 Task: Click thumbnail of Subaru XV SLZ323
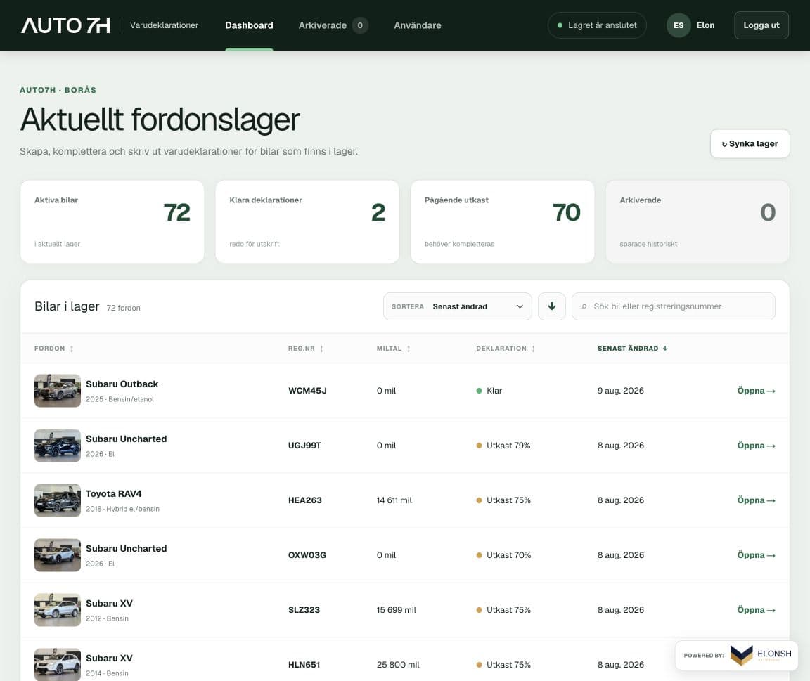click(x=58, y=610)
